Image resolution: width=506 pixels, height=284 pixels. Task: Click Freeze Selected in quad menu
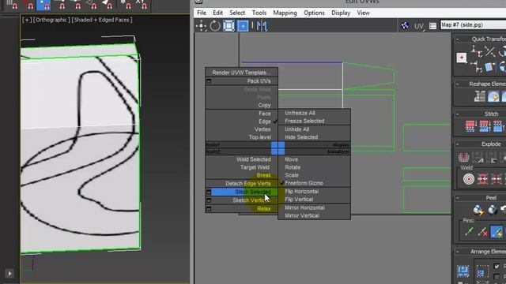tap(304, 121)
